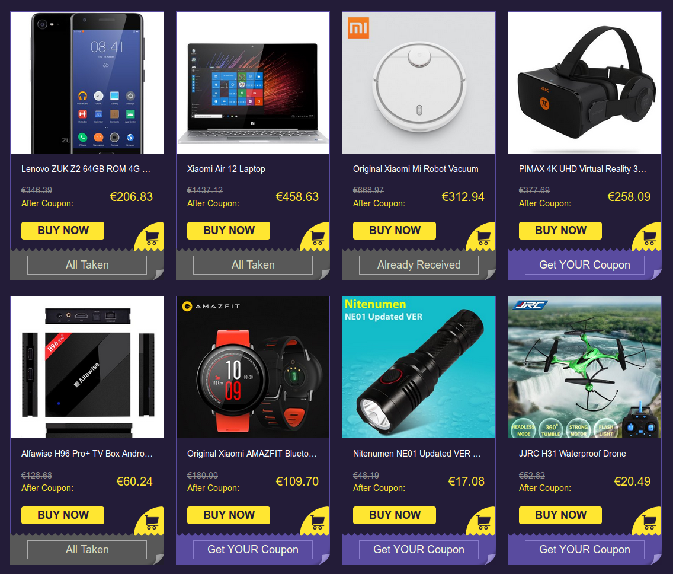Add Xiaomi Air 12 Laptop to cart
The width and height of the screenshot is (673, 574).
pyautogui.click(x=317, y=238)
